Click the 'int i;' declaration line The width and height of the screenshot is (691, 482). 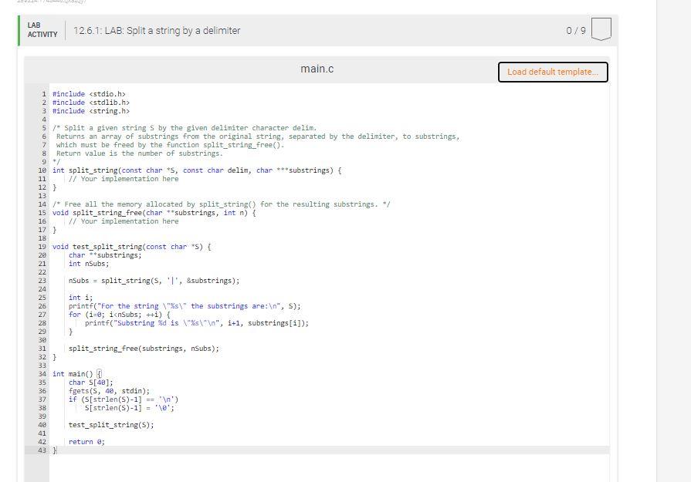click(x=80, y=298)
